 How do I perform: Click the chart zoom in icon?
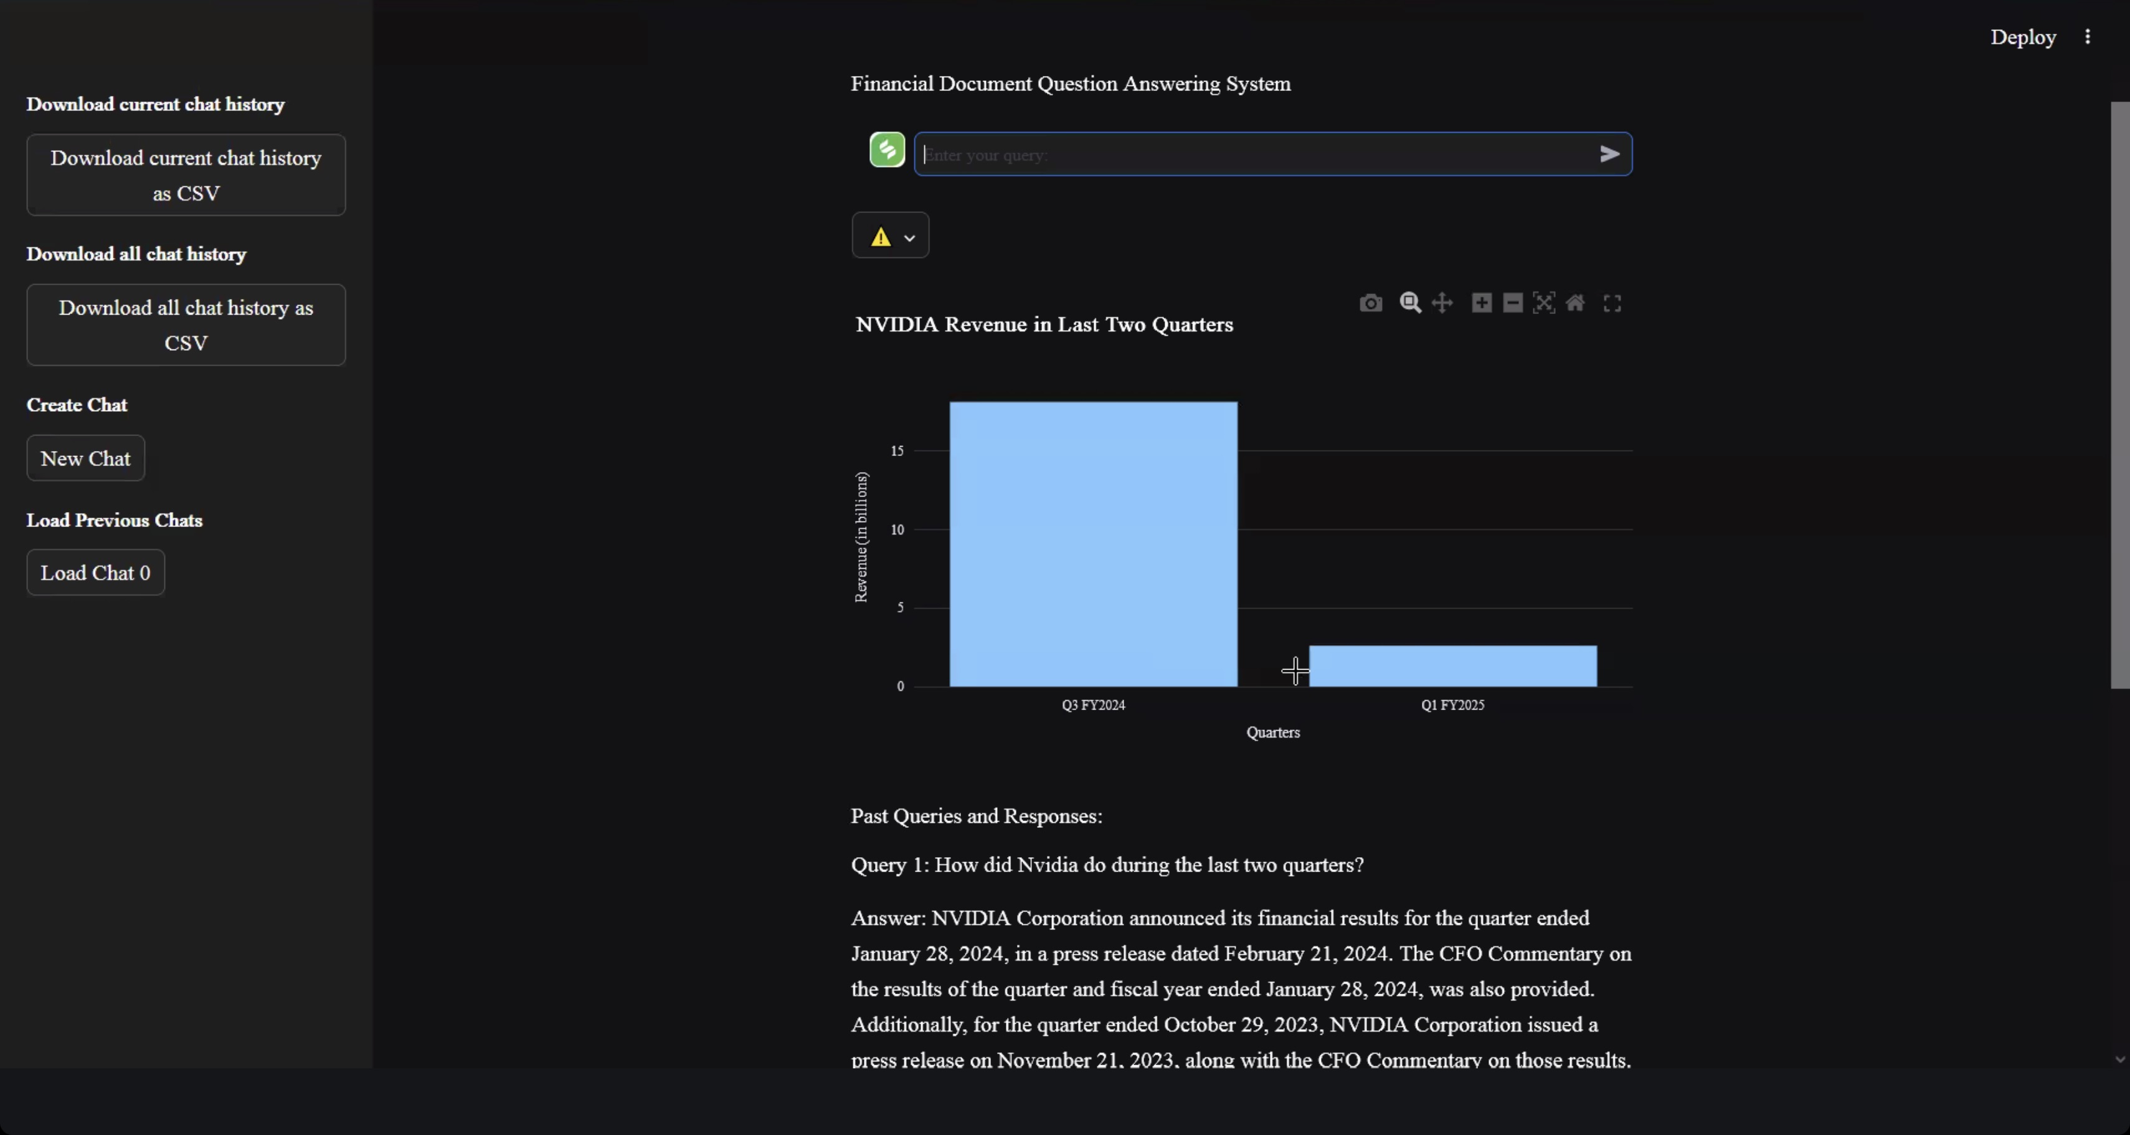point(1482,303)
